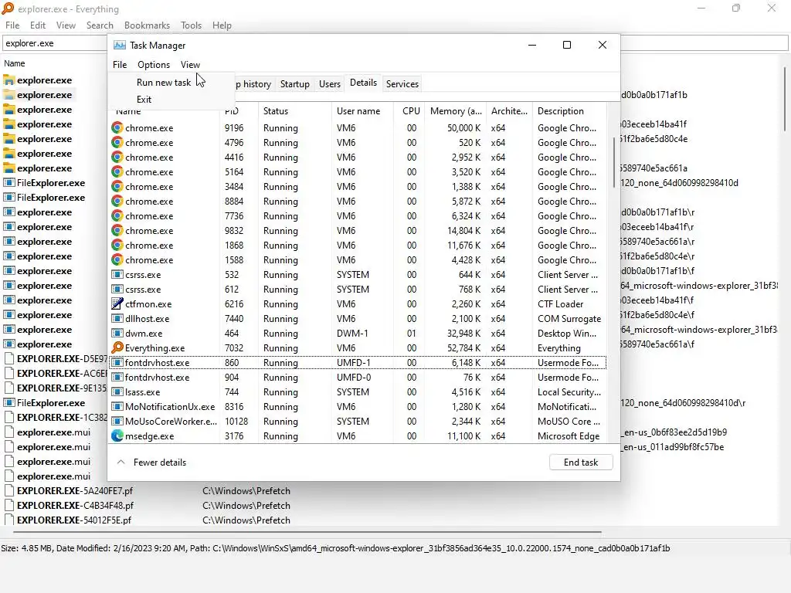Click file icon of EXPLORER.EXE-54012F5E.pf

(x=9, y=520)
